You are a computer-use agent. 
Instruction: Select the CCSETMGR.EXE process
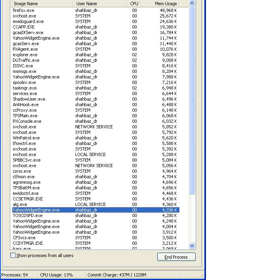96,198
